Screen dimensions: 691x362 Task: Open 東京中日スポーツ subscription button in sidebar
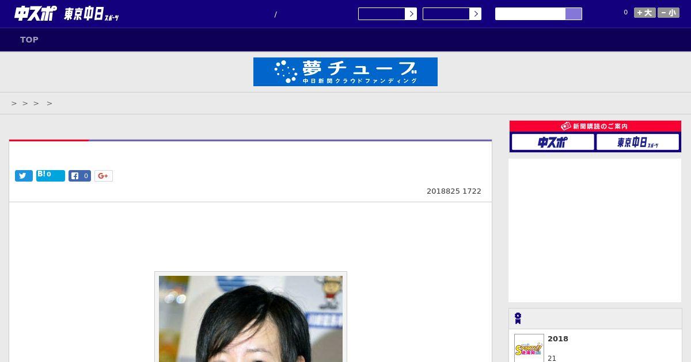[638, 142]
